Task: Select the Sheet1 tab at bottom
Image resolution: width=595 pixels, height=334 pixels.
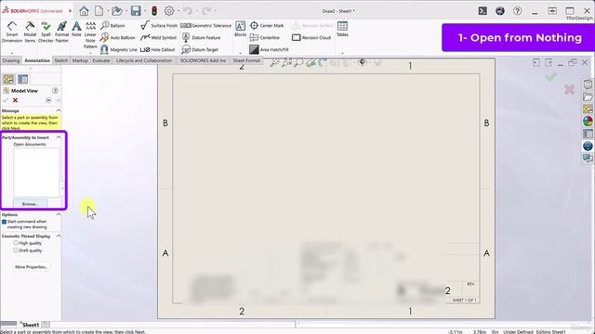Action: [x=30, y=325]
